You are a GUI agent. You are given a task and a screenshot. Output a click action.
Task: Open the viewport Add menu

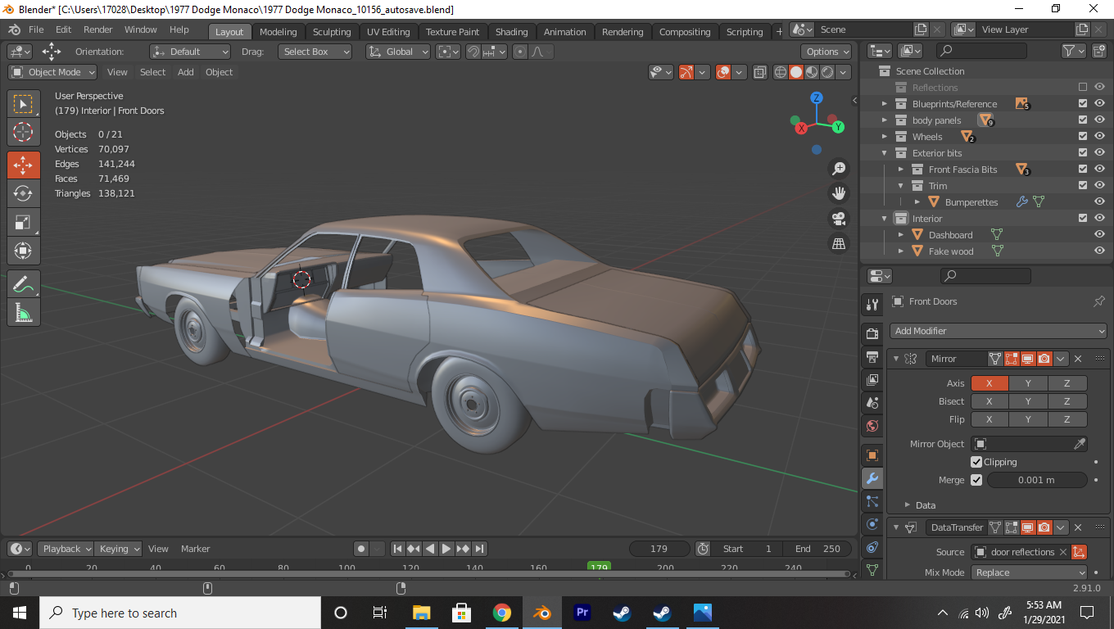click(186, 72)
